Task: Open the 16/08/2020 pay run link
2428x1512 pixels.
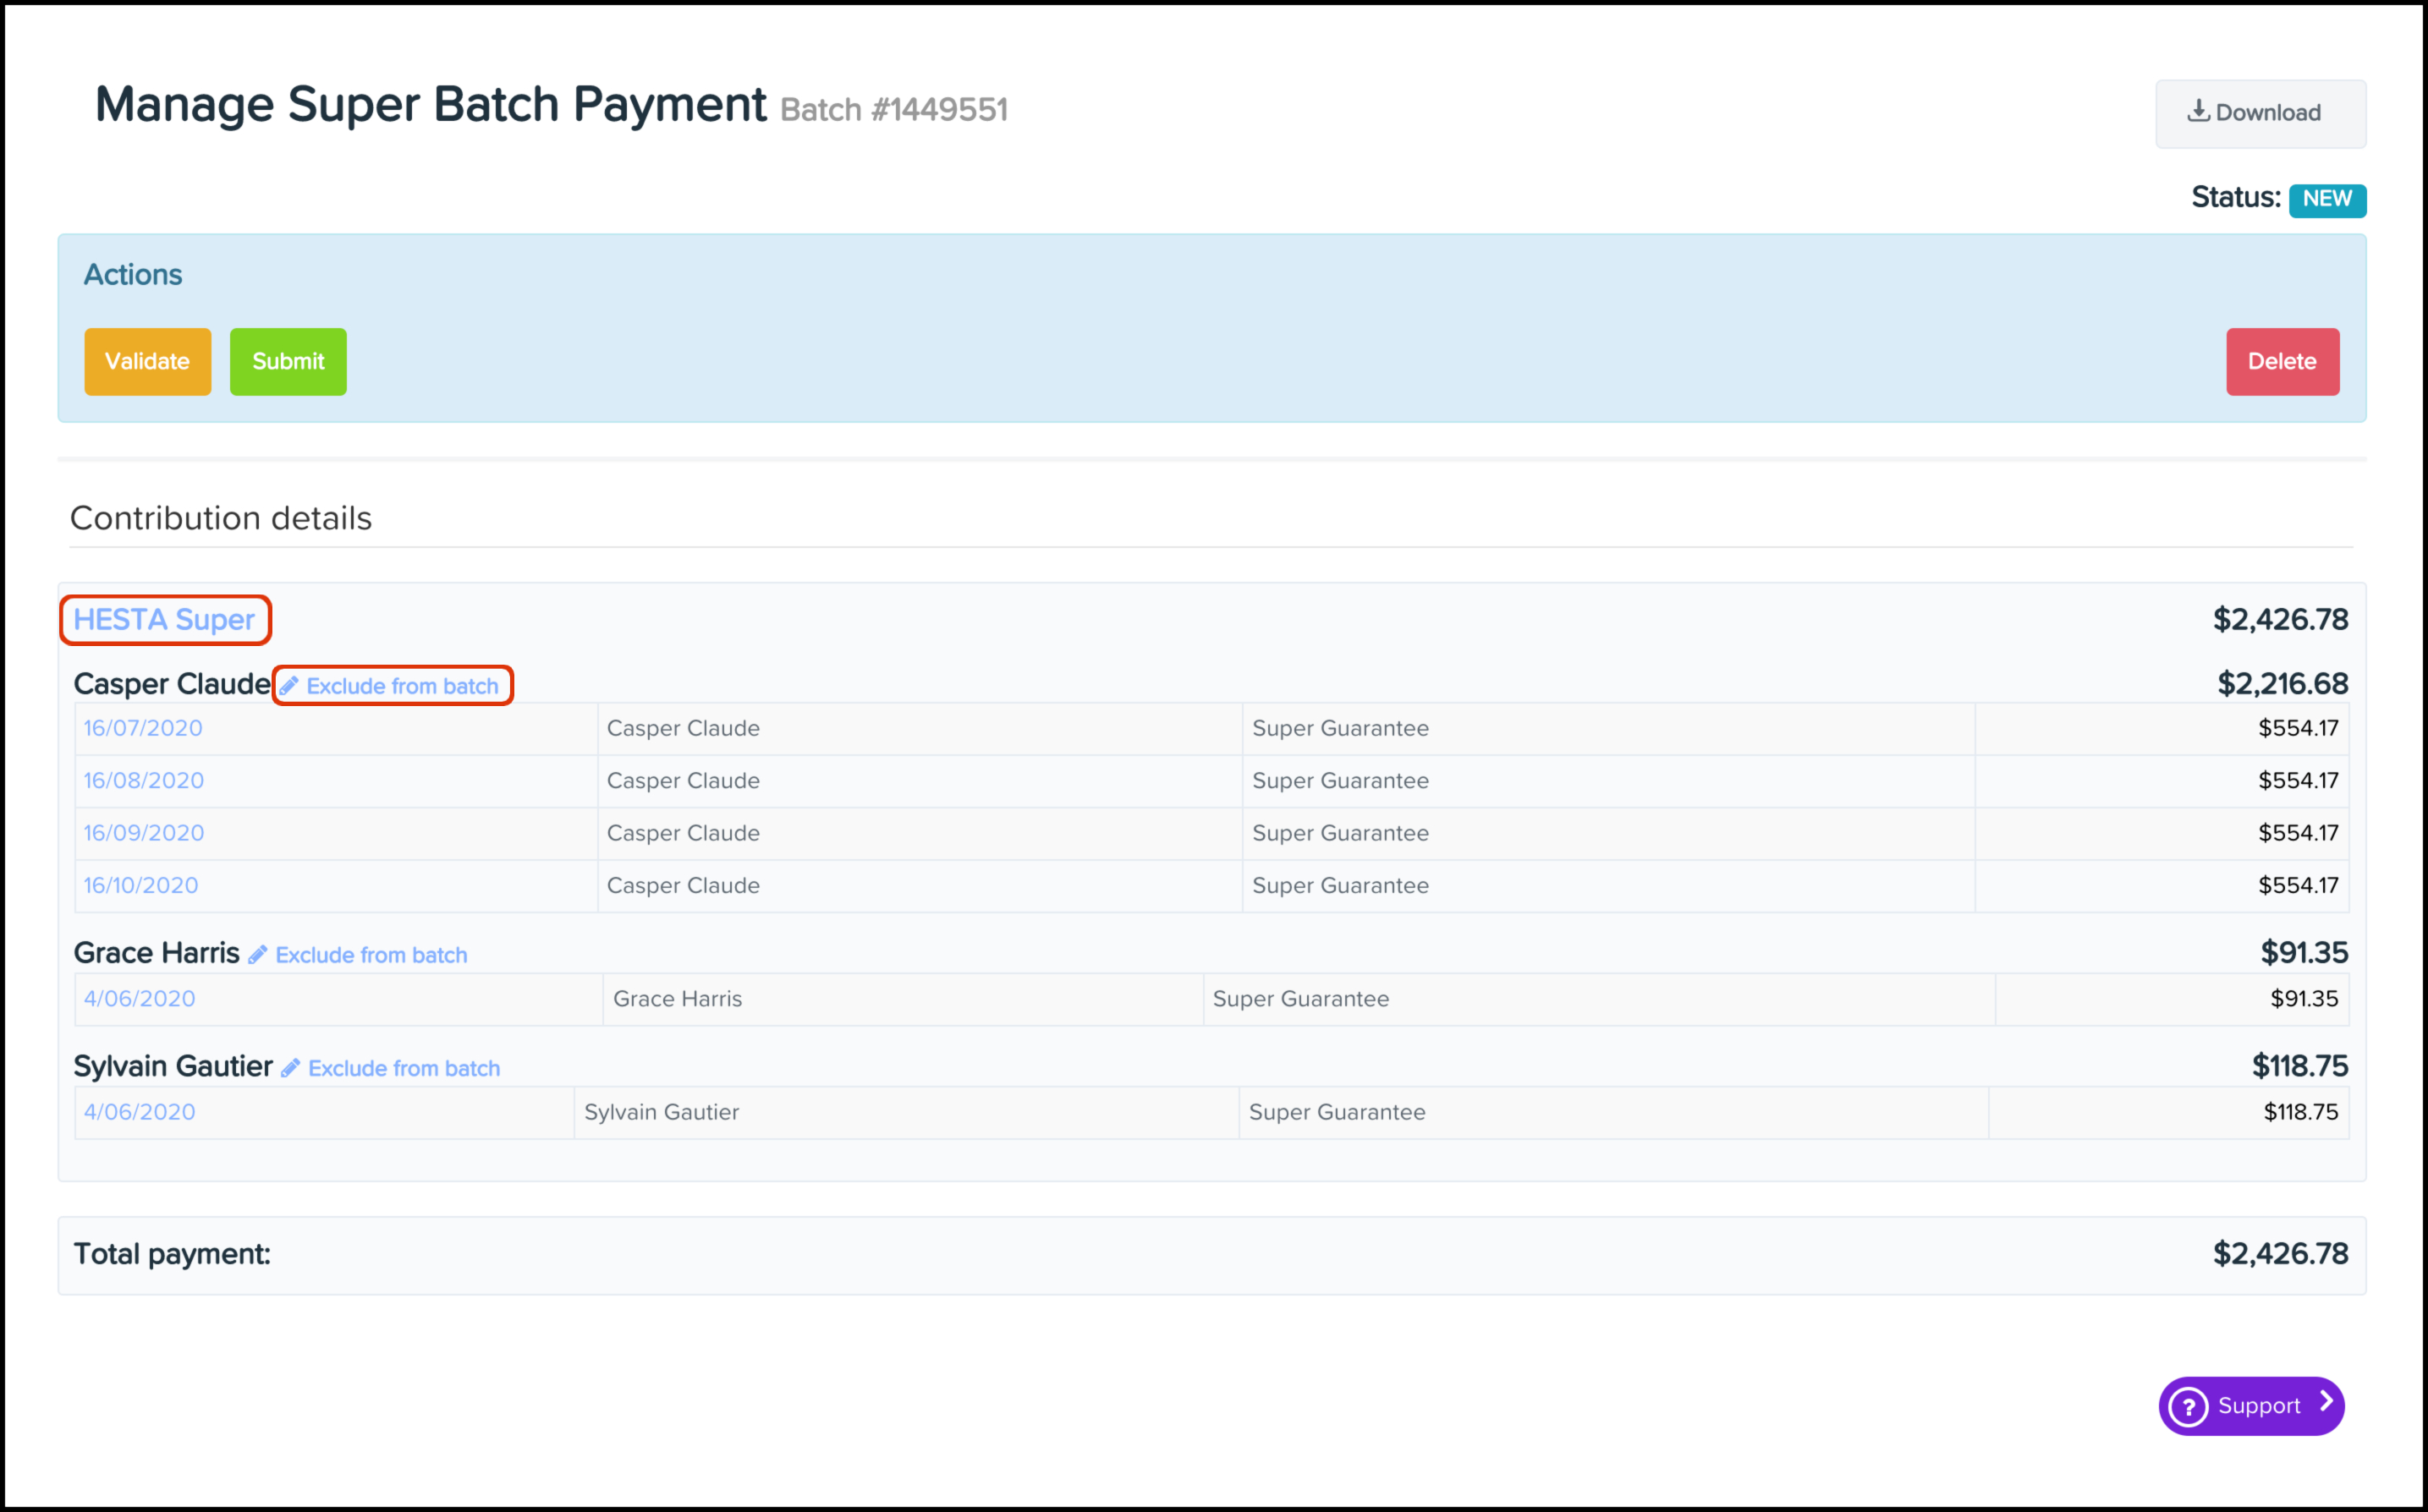Action: pos(144,780)
